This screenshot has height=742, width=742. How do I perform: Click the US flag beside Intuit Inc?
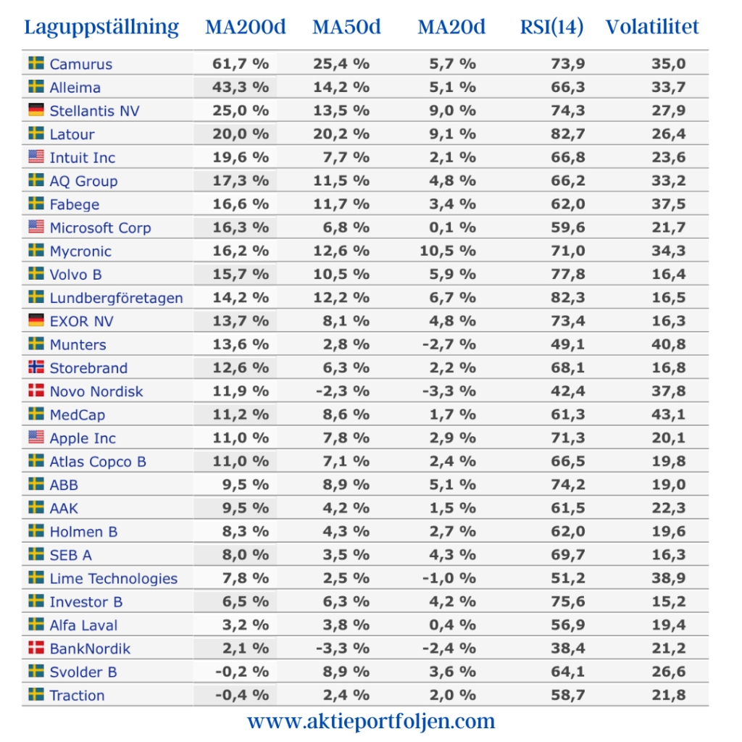pos(36,157)
